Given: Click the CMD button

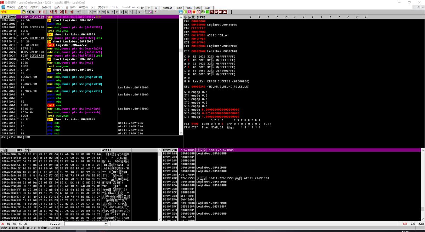Looking at the screenshot, I should point(198,8).
